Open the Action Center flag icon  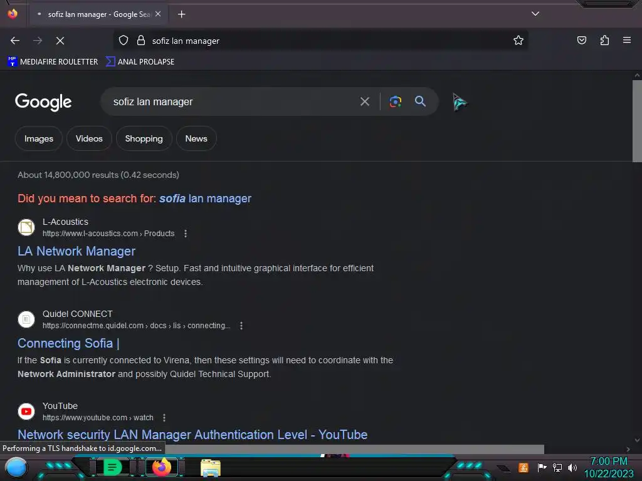click(542, 467)
